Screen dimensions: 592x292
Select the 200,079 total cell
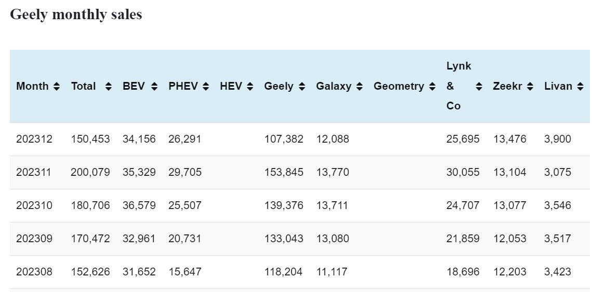pyautogui.click(x=90, y=172)
